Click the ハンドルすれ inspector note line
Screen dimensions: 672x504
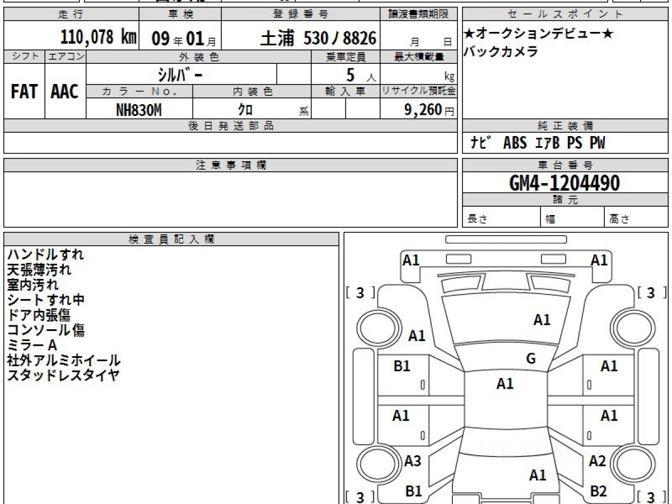pyautogui.click(x=45, y=254)
